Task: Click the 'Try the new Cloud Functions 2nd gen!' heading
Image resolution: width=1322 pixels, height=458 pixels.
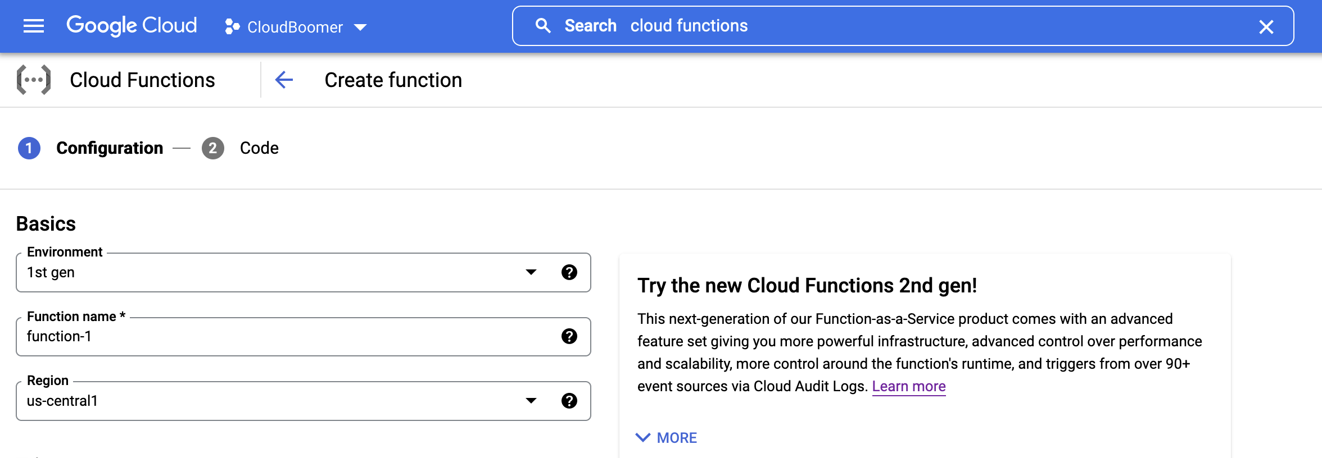Action: pyautogui.click(x=807, y=286)
